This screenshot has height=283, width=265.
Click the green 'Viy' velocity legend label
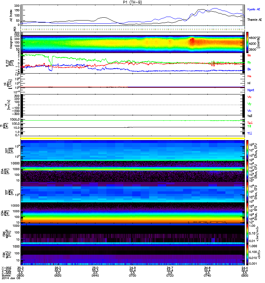click(249, 104)
